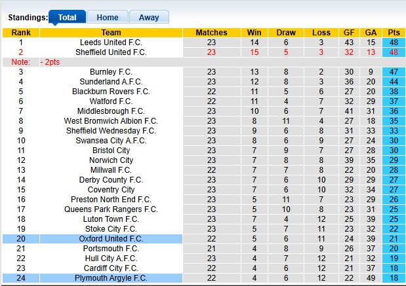
Task: Open Preston North End F.C. link
Action: click(111, 200)
